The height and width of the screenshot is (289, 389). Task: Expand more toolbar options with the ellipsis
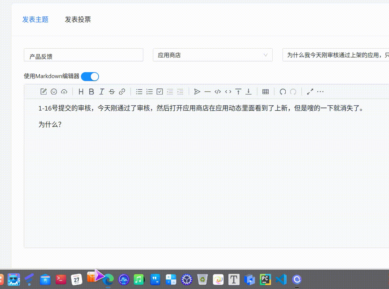320,92
